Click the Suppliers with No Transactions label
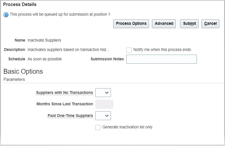This screenshot has width=225, height=146. point(64,92)
